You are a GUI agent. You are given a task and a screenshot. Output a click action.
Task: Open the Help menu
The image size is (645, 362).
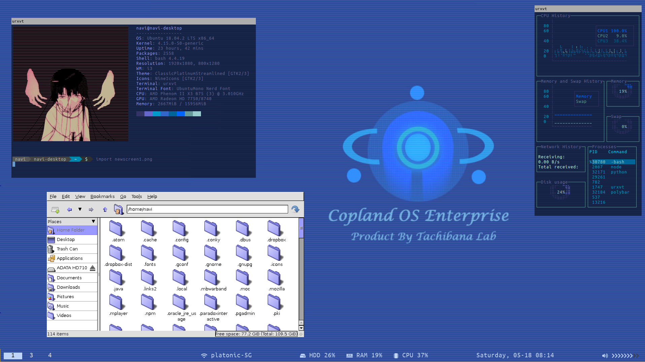152,197
